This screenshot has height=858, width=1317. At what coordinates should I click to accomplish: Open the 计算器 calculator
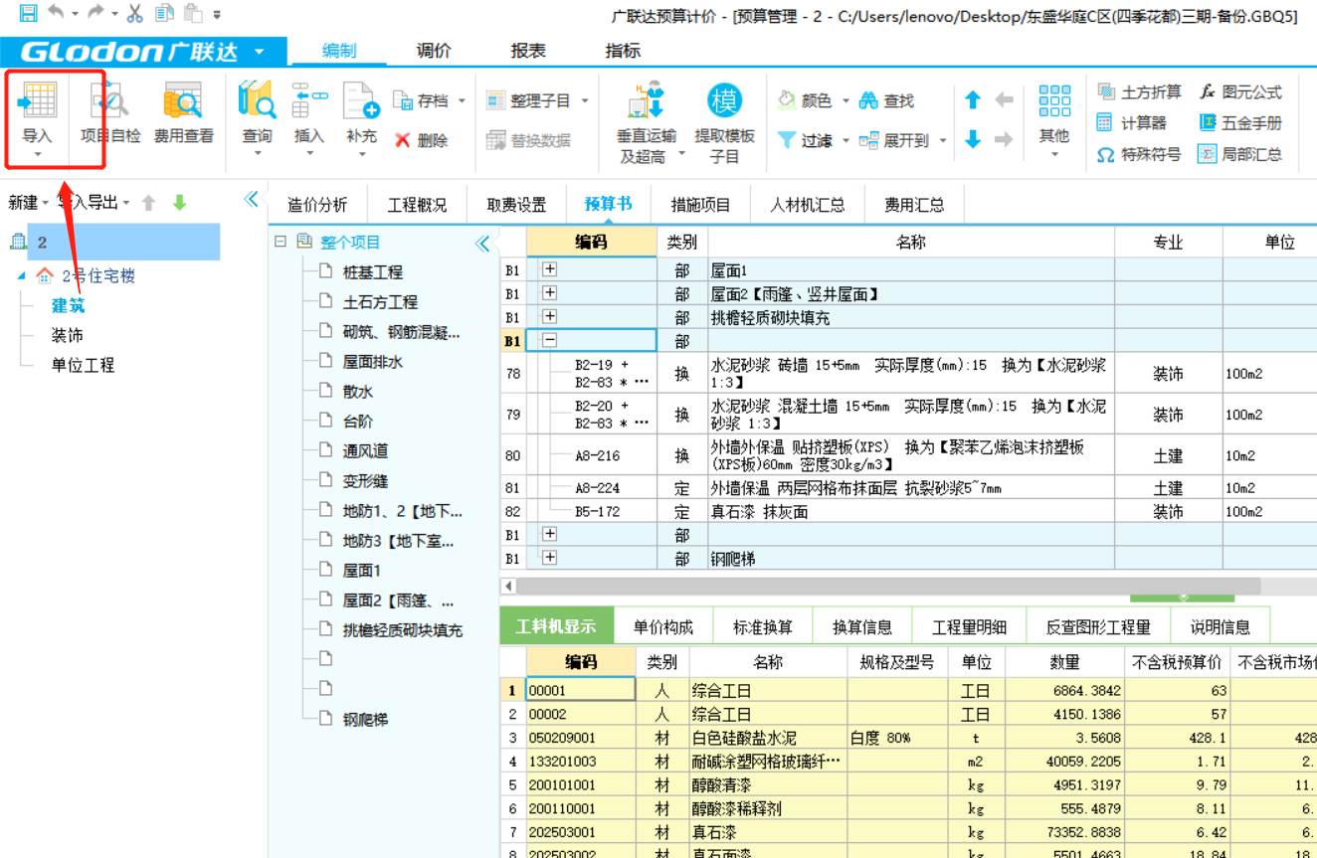pyautogui.click(x=1131, y=123)
